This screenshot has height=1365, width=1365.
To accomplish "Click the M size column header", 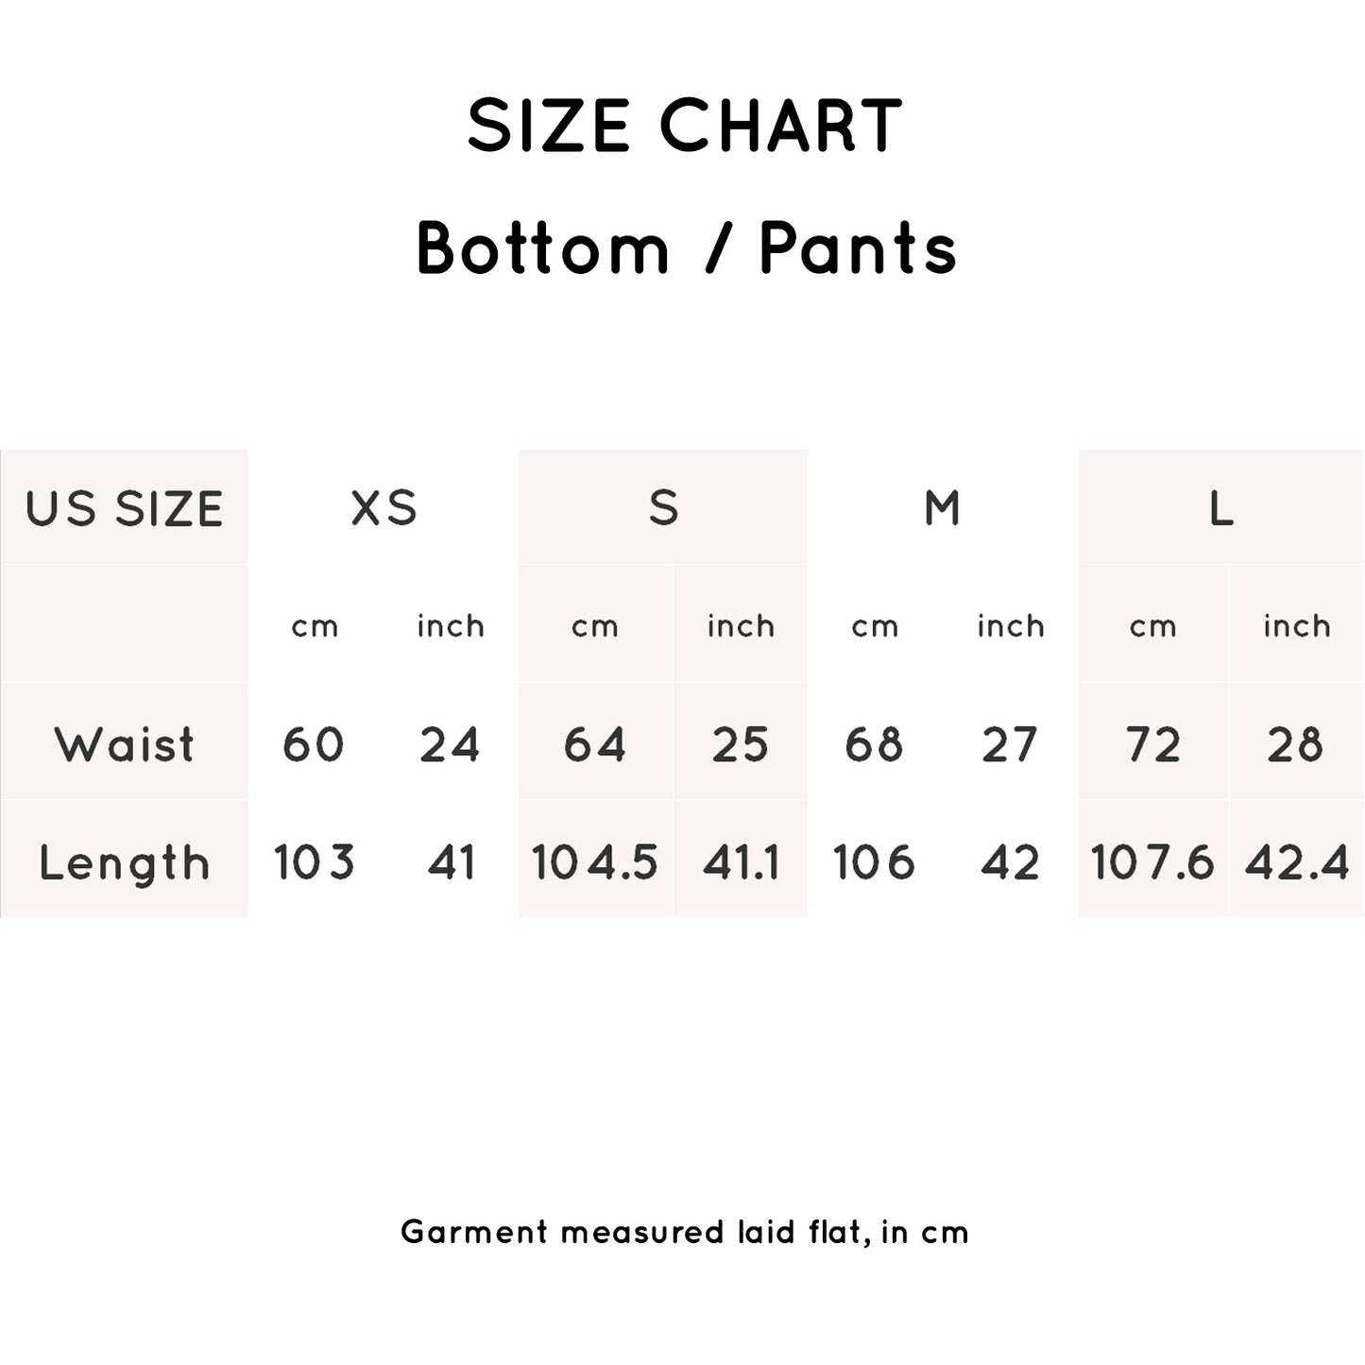I will click(942, 508).
